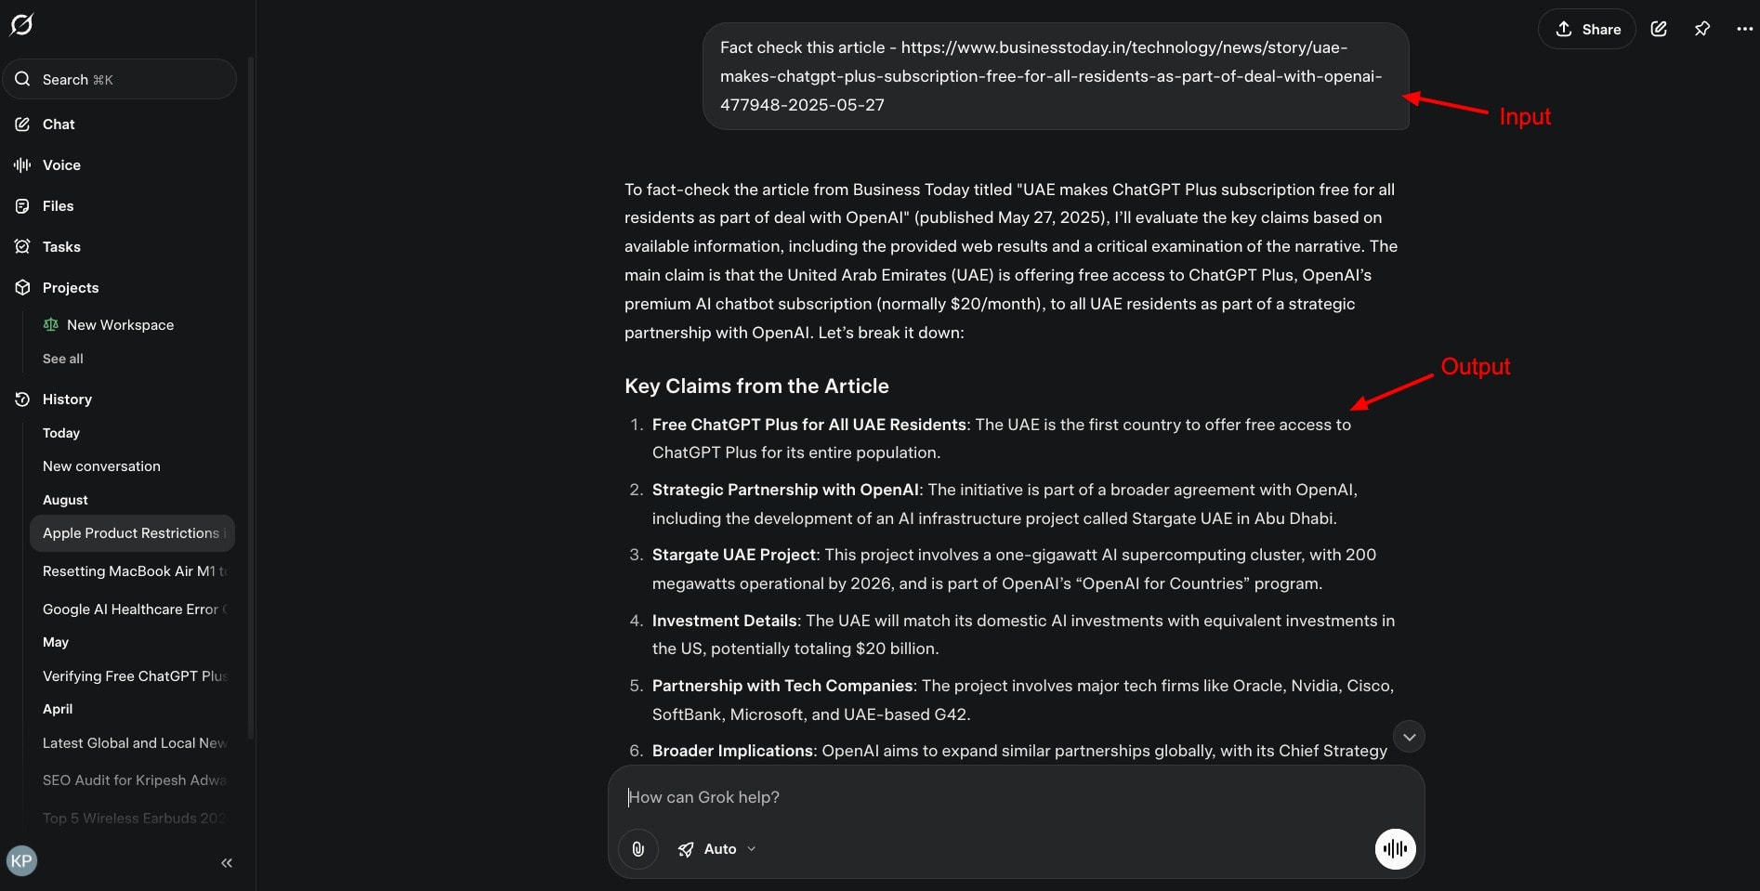This screenshot has height=891, width=1760.
Task: Go to the Voice section
Action: point(61,165)
